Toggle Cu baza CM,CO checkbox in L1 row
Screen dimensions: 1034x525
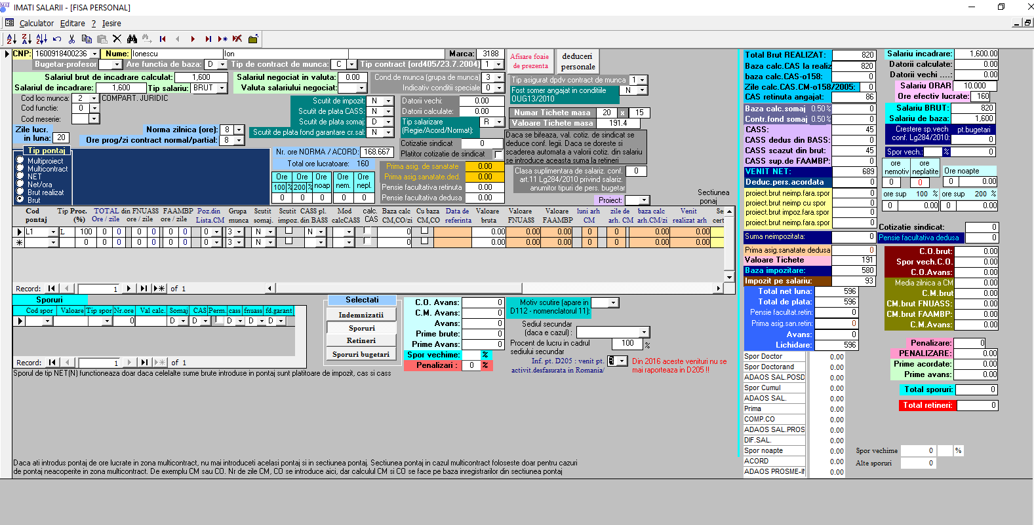[424, 230]
